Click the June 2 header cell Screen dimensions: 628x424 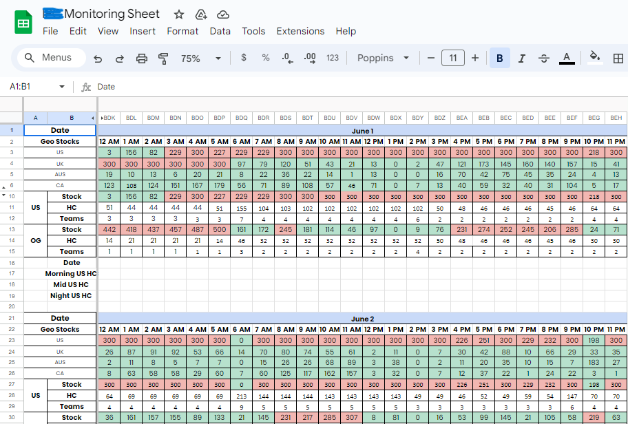click(362, 319)
